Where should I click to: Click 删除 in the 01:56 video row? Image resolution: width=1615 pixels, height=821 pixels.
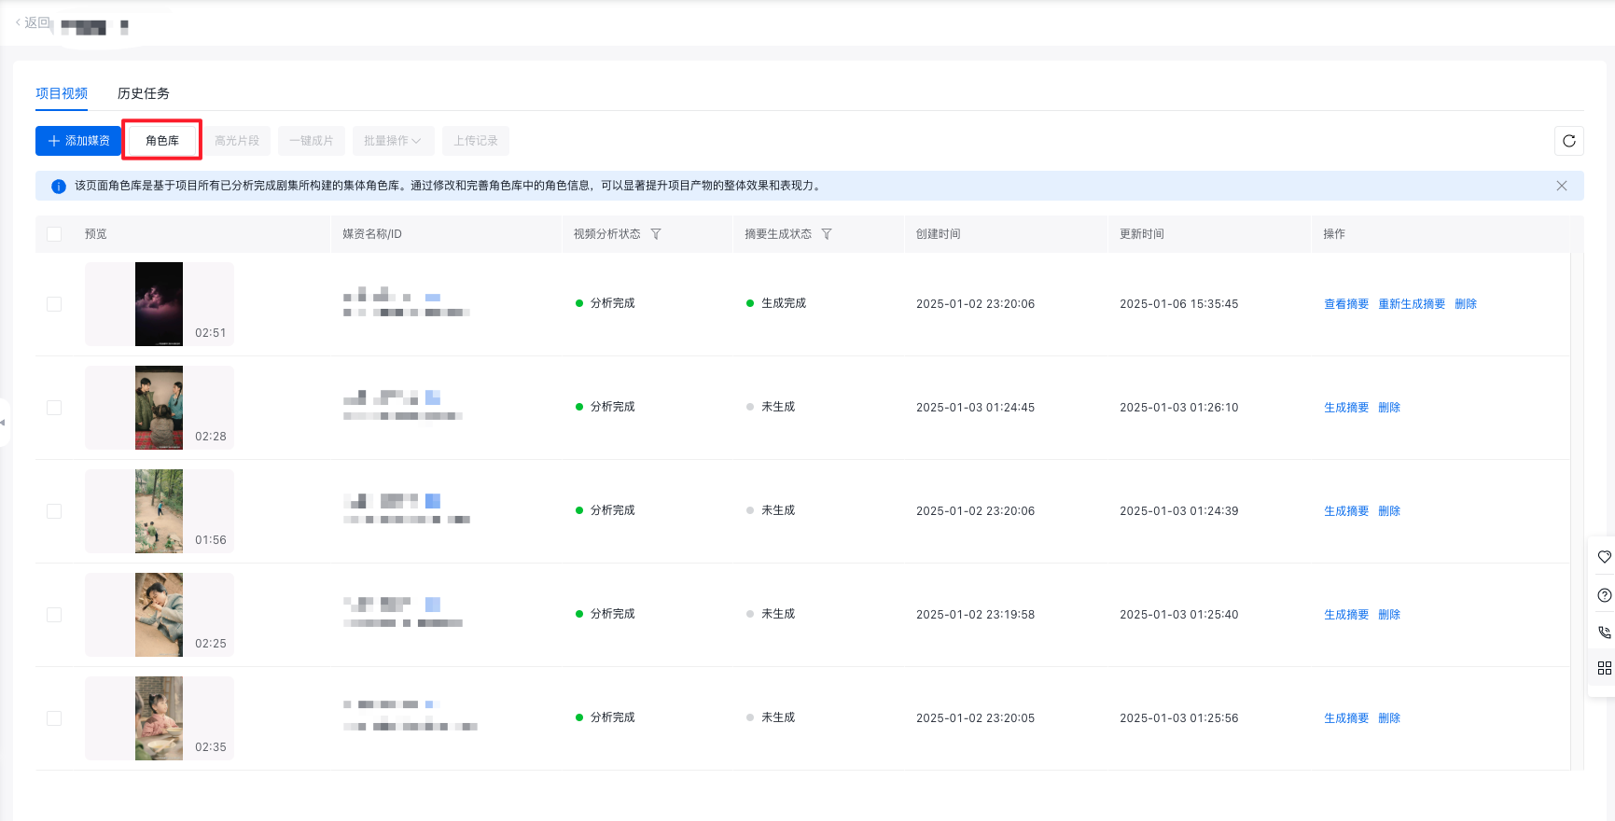pos(1389,511)
